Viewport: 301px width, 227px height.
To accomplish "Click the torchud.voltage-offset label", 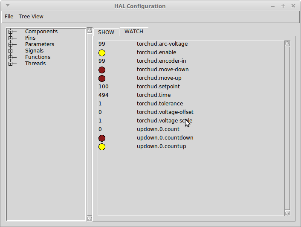I will 165,112.
